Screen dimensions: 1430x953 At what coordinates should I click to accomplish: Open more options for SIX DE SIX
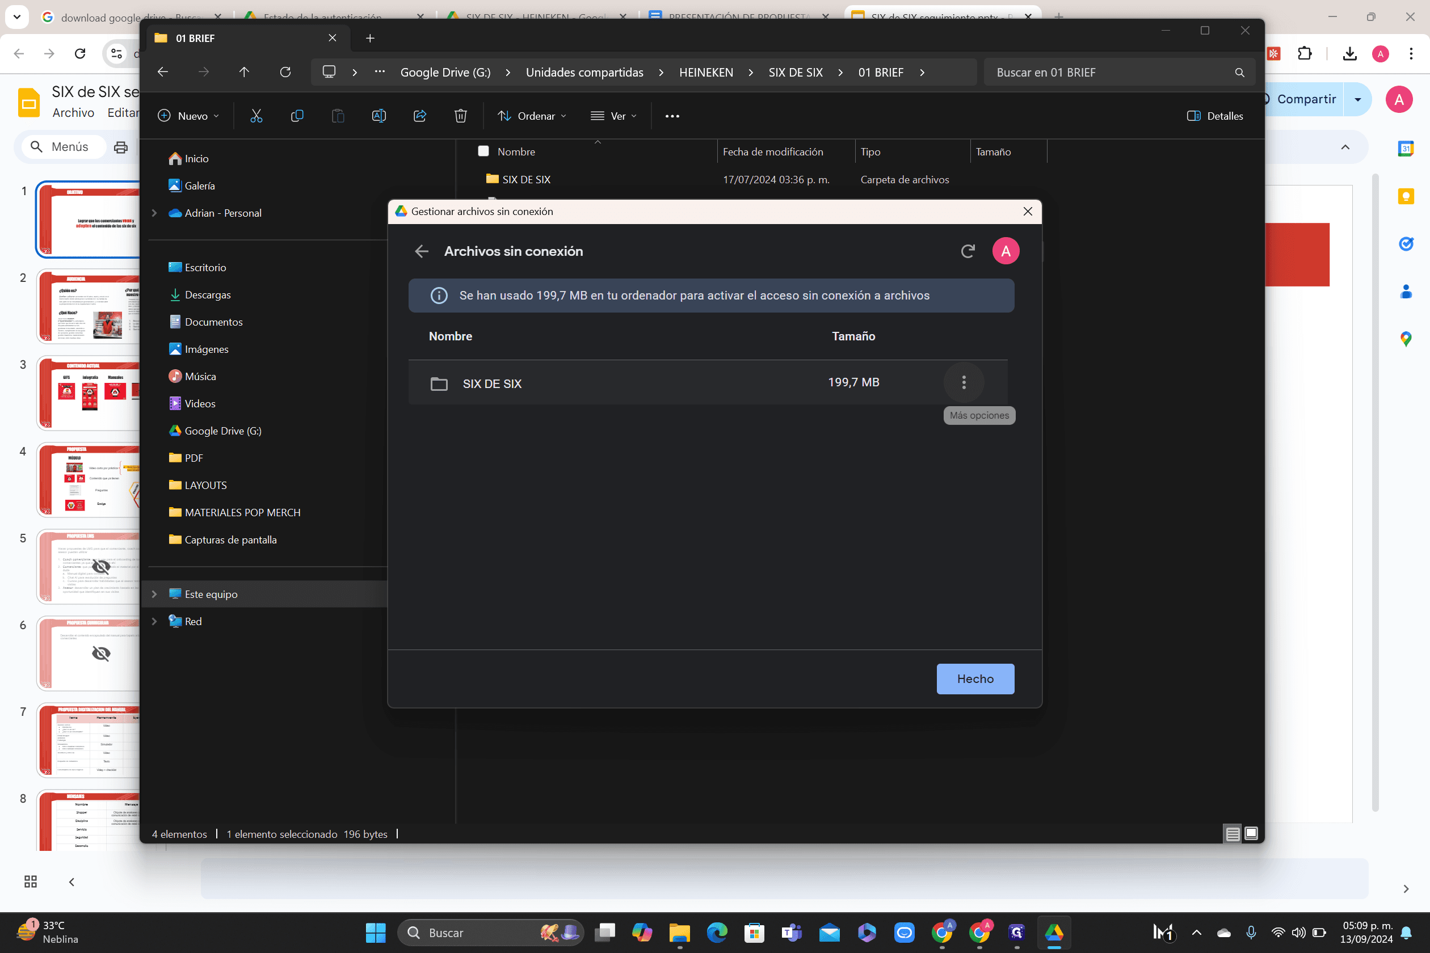[964, 382]
